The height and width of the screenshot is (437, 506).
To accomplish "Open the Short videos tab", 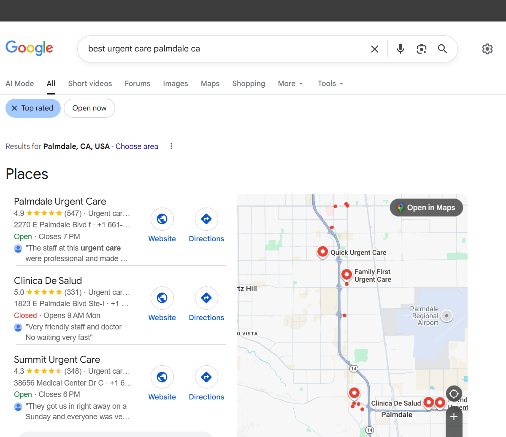I will (90, 84).
